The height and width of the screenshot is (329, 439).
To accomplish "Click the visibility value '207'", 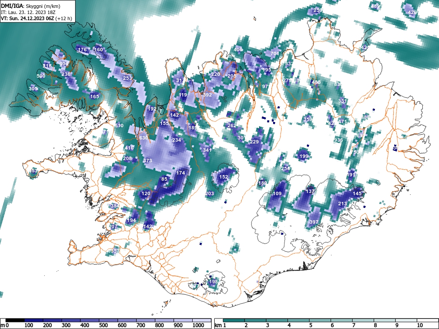I will 113,226.
